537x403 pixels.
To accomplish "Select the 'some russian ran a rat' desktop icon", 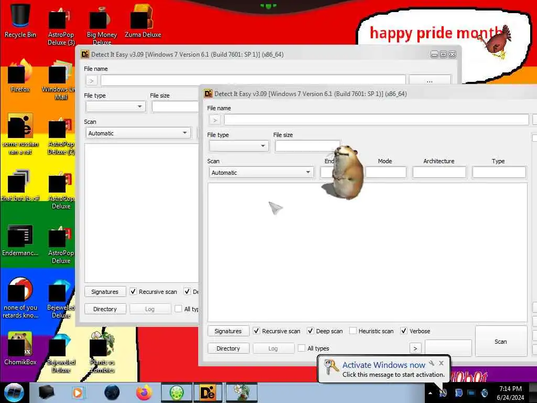I will pyautogui.click(x=20, y=134).
